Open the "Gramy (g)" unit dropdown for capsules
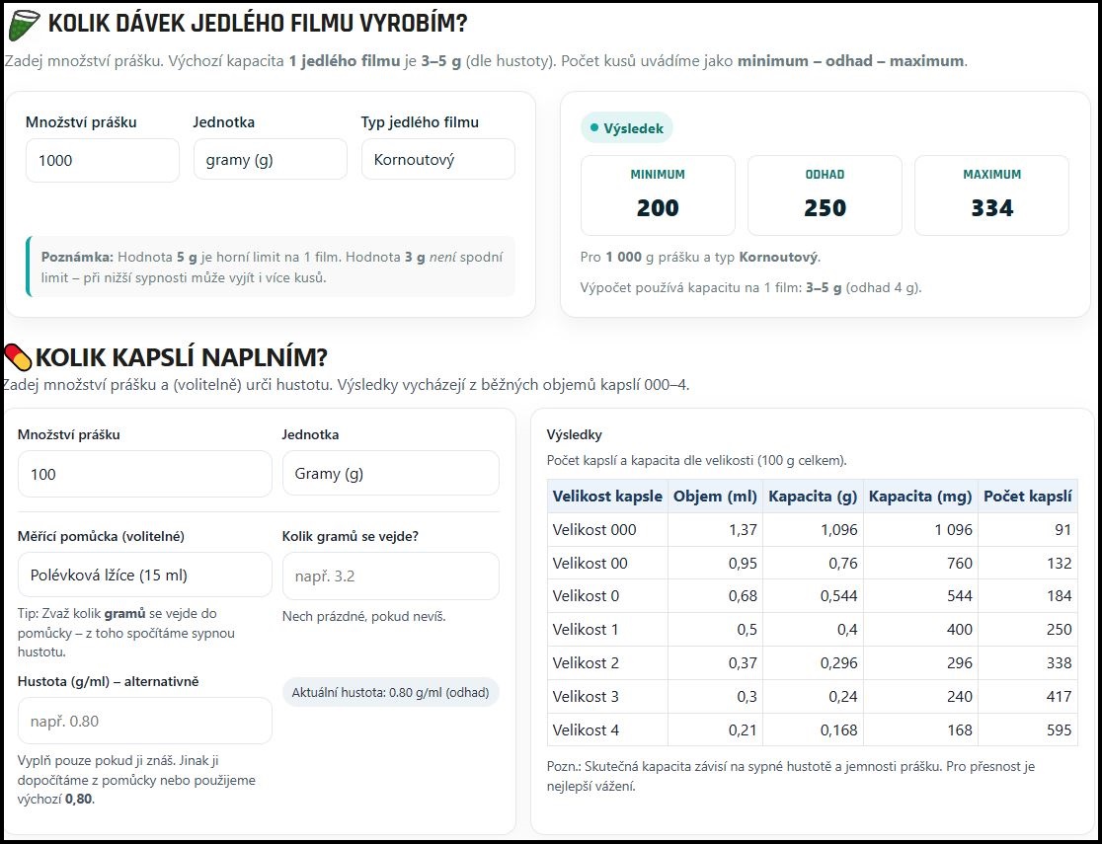1102x844 pixels. point(390,474)
